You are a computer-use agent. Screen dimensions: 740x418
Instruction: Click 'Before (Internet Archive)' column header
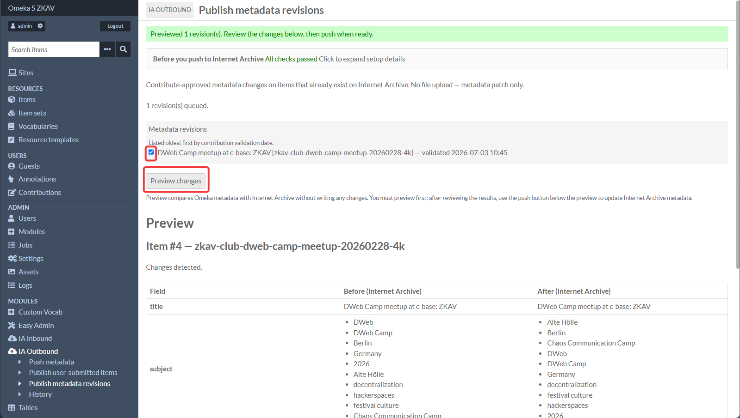click(383, 291)
